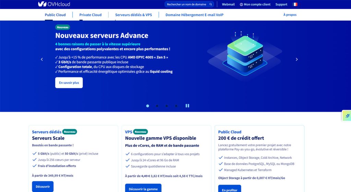Expand the Public Cloud menu
The width and height of the screenshot is (351, 192).
click(55, 15)
